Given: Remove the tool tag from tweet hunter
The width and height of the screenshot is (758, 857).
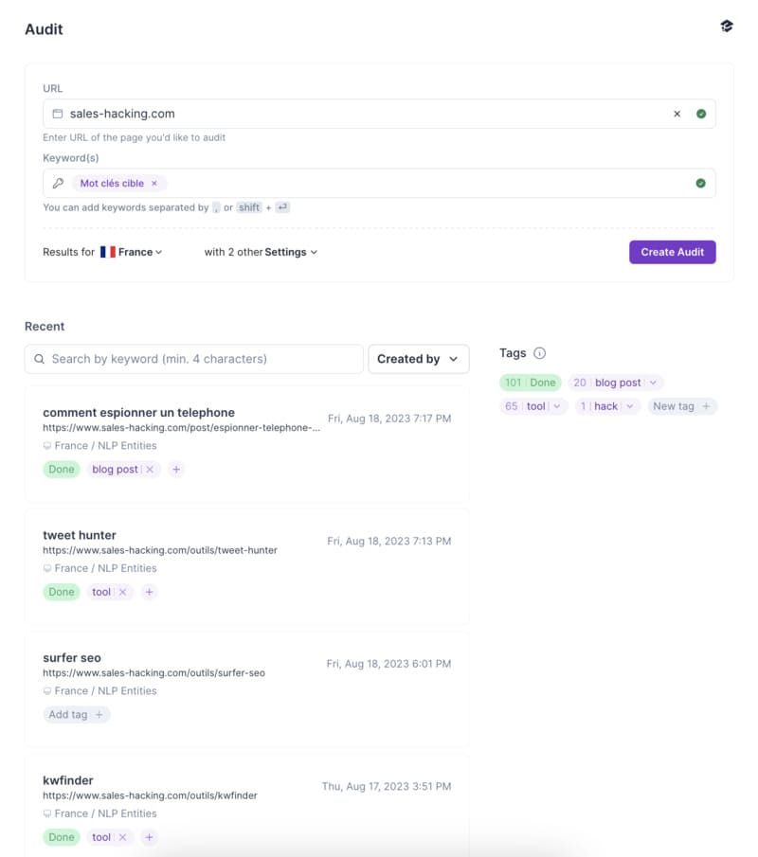Looking at the screenshot, I should 123,591.
